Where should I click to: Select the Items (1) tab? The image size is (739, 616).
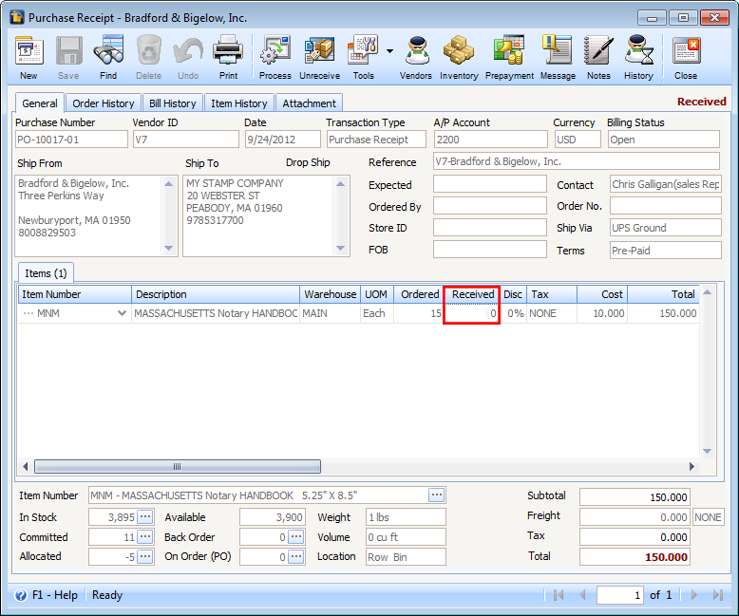pyautogui.click(x=46, y=273)
